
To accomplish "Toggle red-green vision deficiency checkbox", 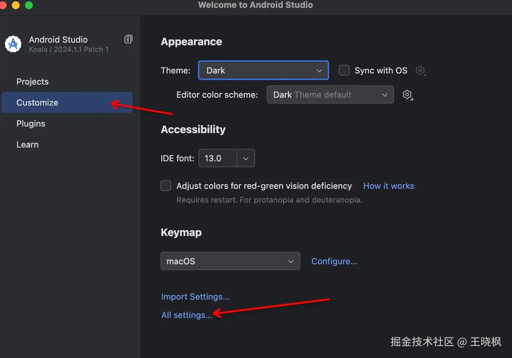I will tap(166, 186).
